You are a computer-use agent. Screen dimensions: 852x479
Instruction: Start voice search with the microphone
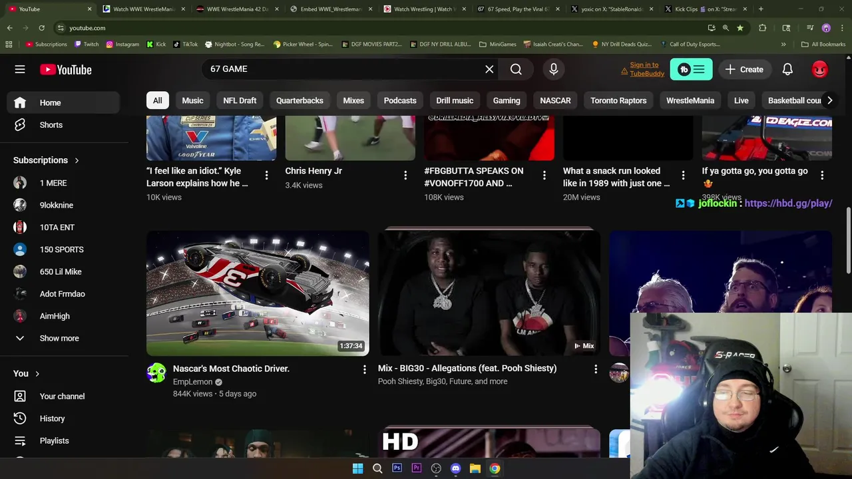(553, 69)
